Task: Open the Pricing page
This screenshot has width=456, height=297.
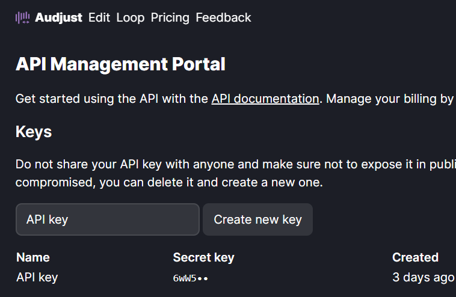Action: 170,18
